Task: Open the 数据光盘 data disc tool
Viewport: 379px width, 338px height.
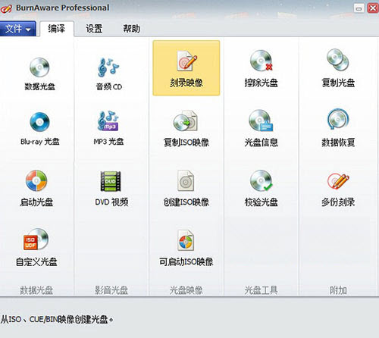Action: tap(39, 74)
